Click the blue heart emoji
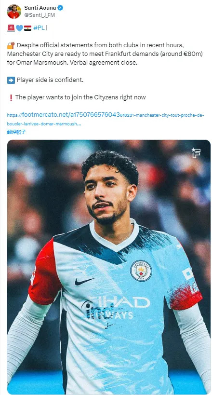 coord(19,28)
